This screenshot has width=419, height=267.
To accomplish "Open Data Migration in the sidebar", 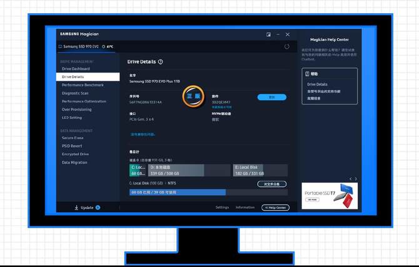I will pyautogui.click(x=74, y=162).
